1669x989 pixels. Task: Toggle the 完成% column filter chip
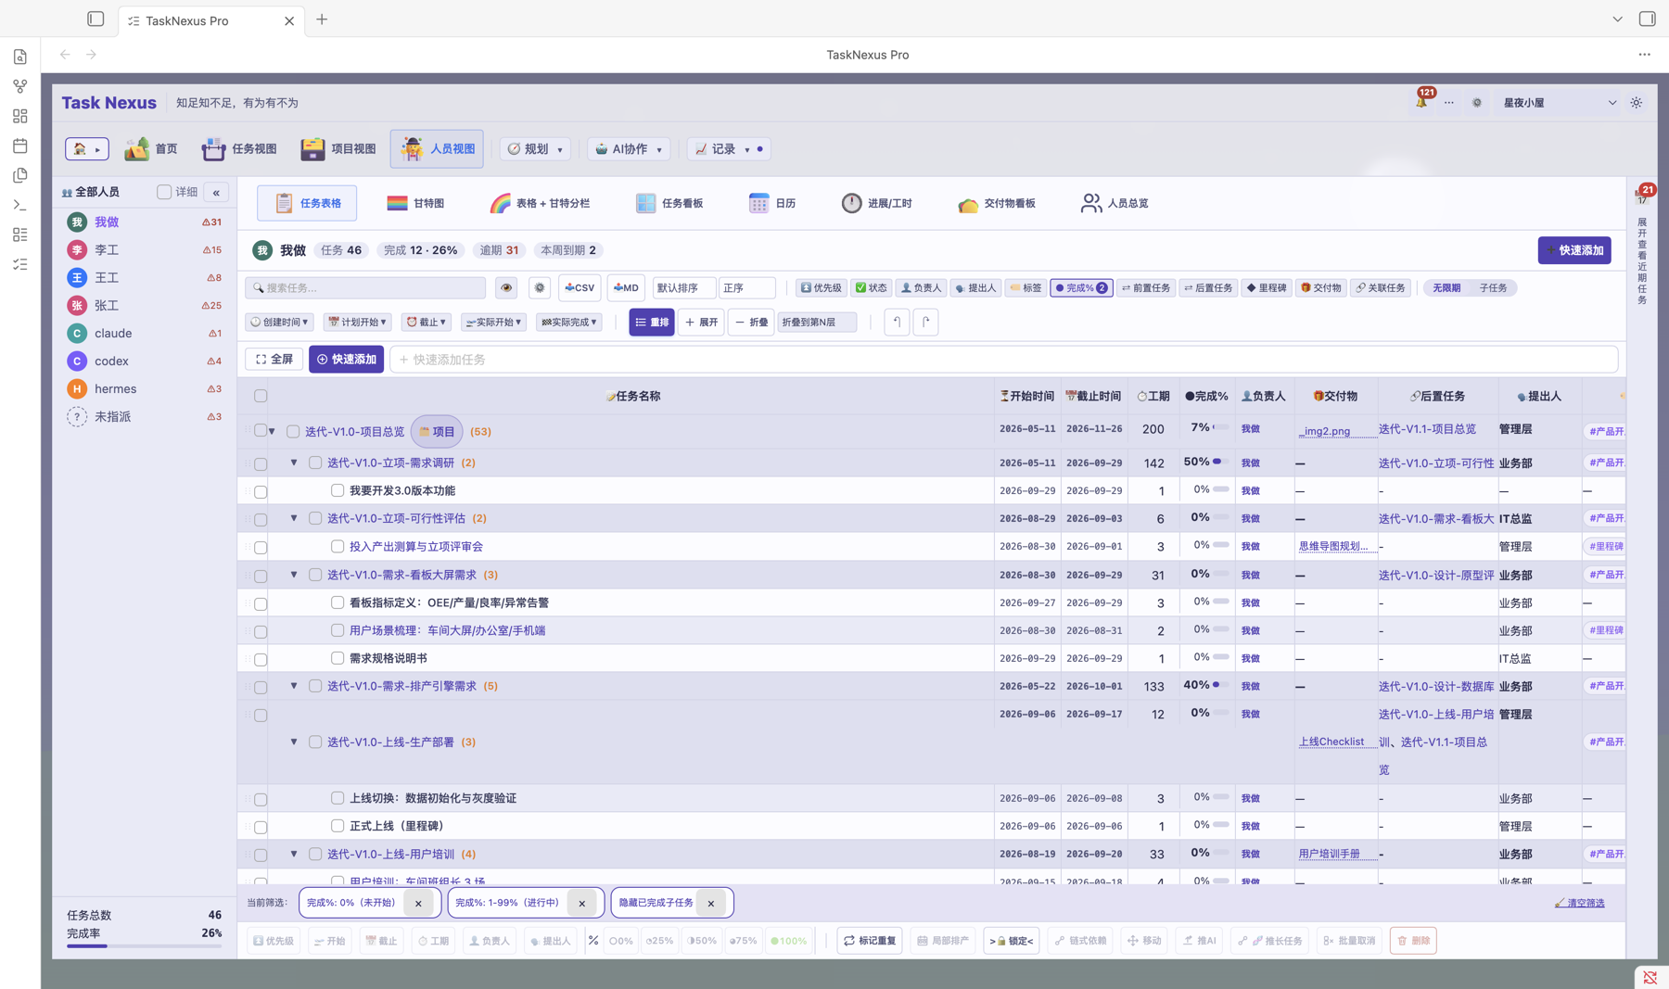pyautogui.click(x=1081, y=288)
